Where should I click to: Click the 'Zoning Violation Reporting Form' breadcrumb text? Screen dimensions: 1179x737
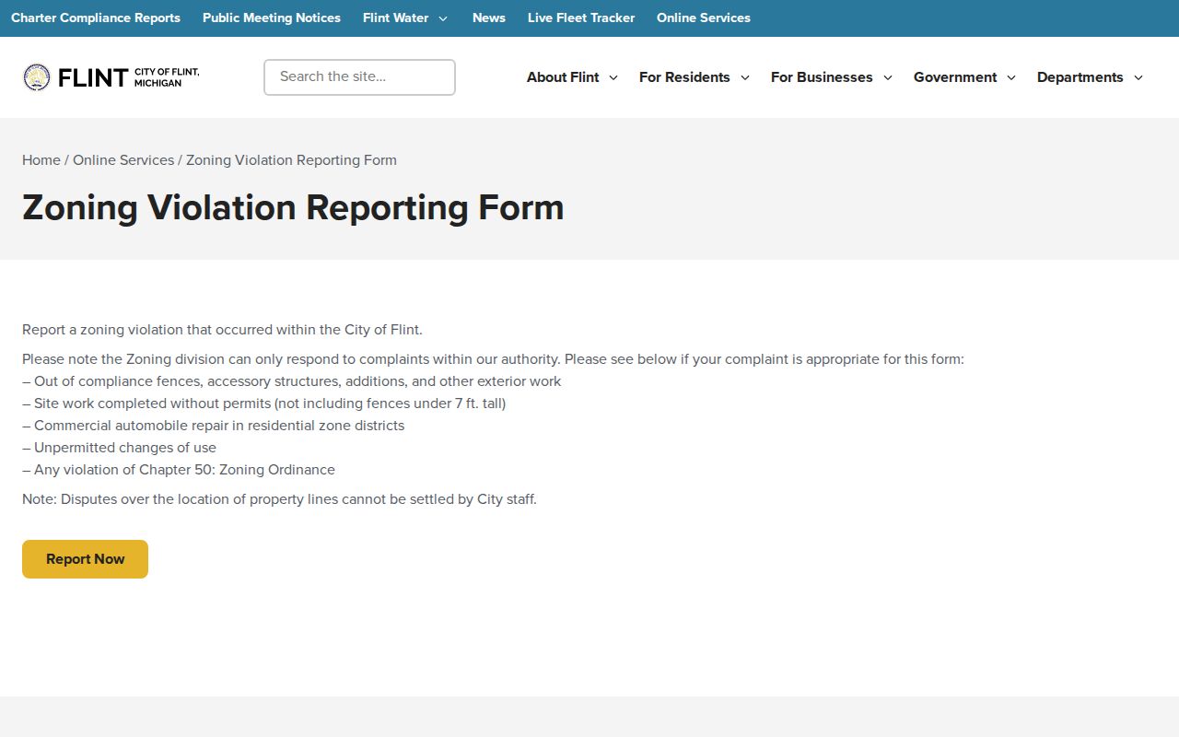coord(291,160)
